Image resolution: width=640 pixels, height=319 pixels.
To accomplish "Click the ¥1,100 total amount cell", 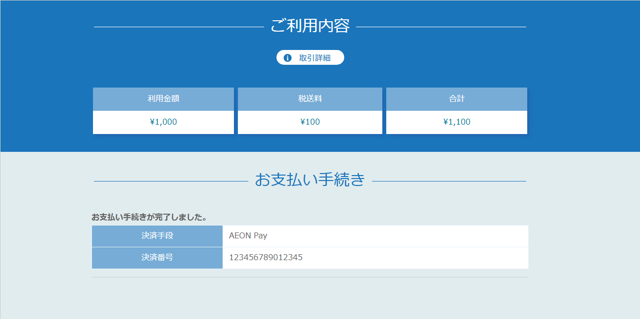I will point(456,122).
